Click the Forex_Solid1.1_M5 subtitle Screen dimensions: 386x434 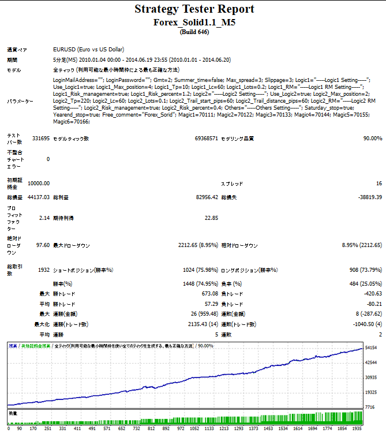pos(194,22)
